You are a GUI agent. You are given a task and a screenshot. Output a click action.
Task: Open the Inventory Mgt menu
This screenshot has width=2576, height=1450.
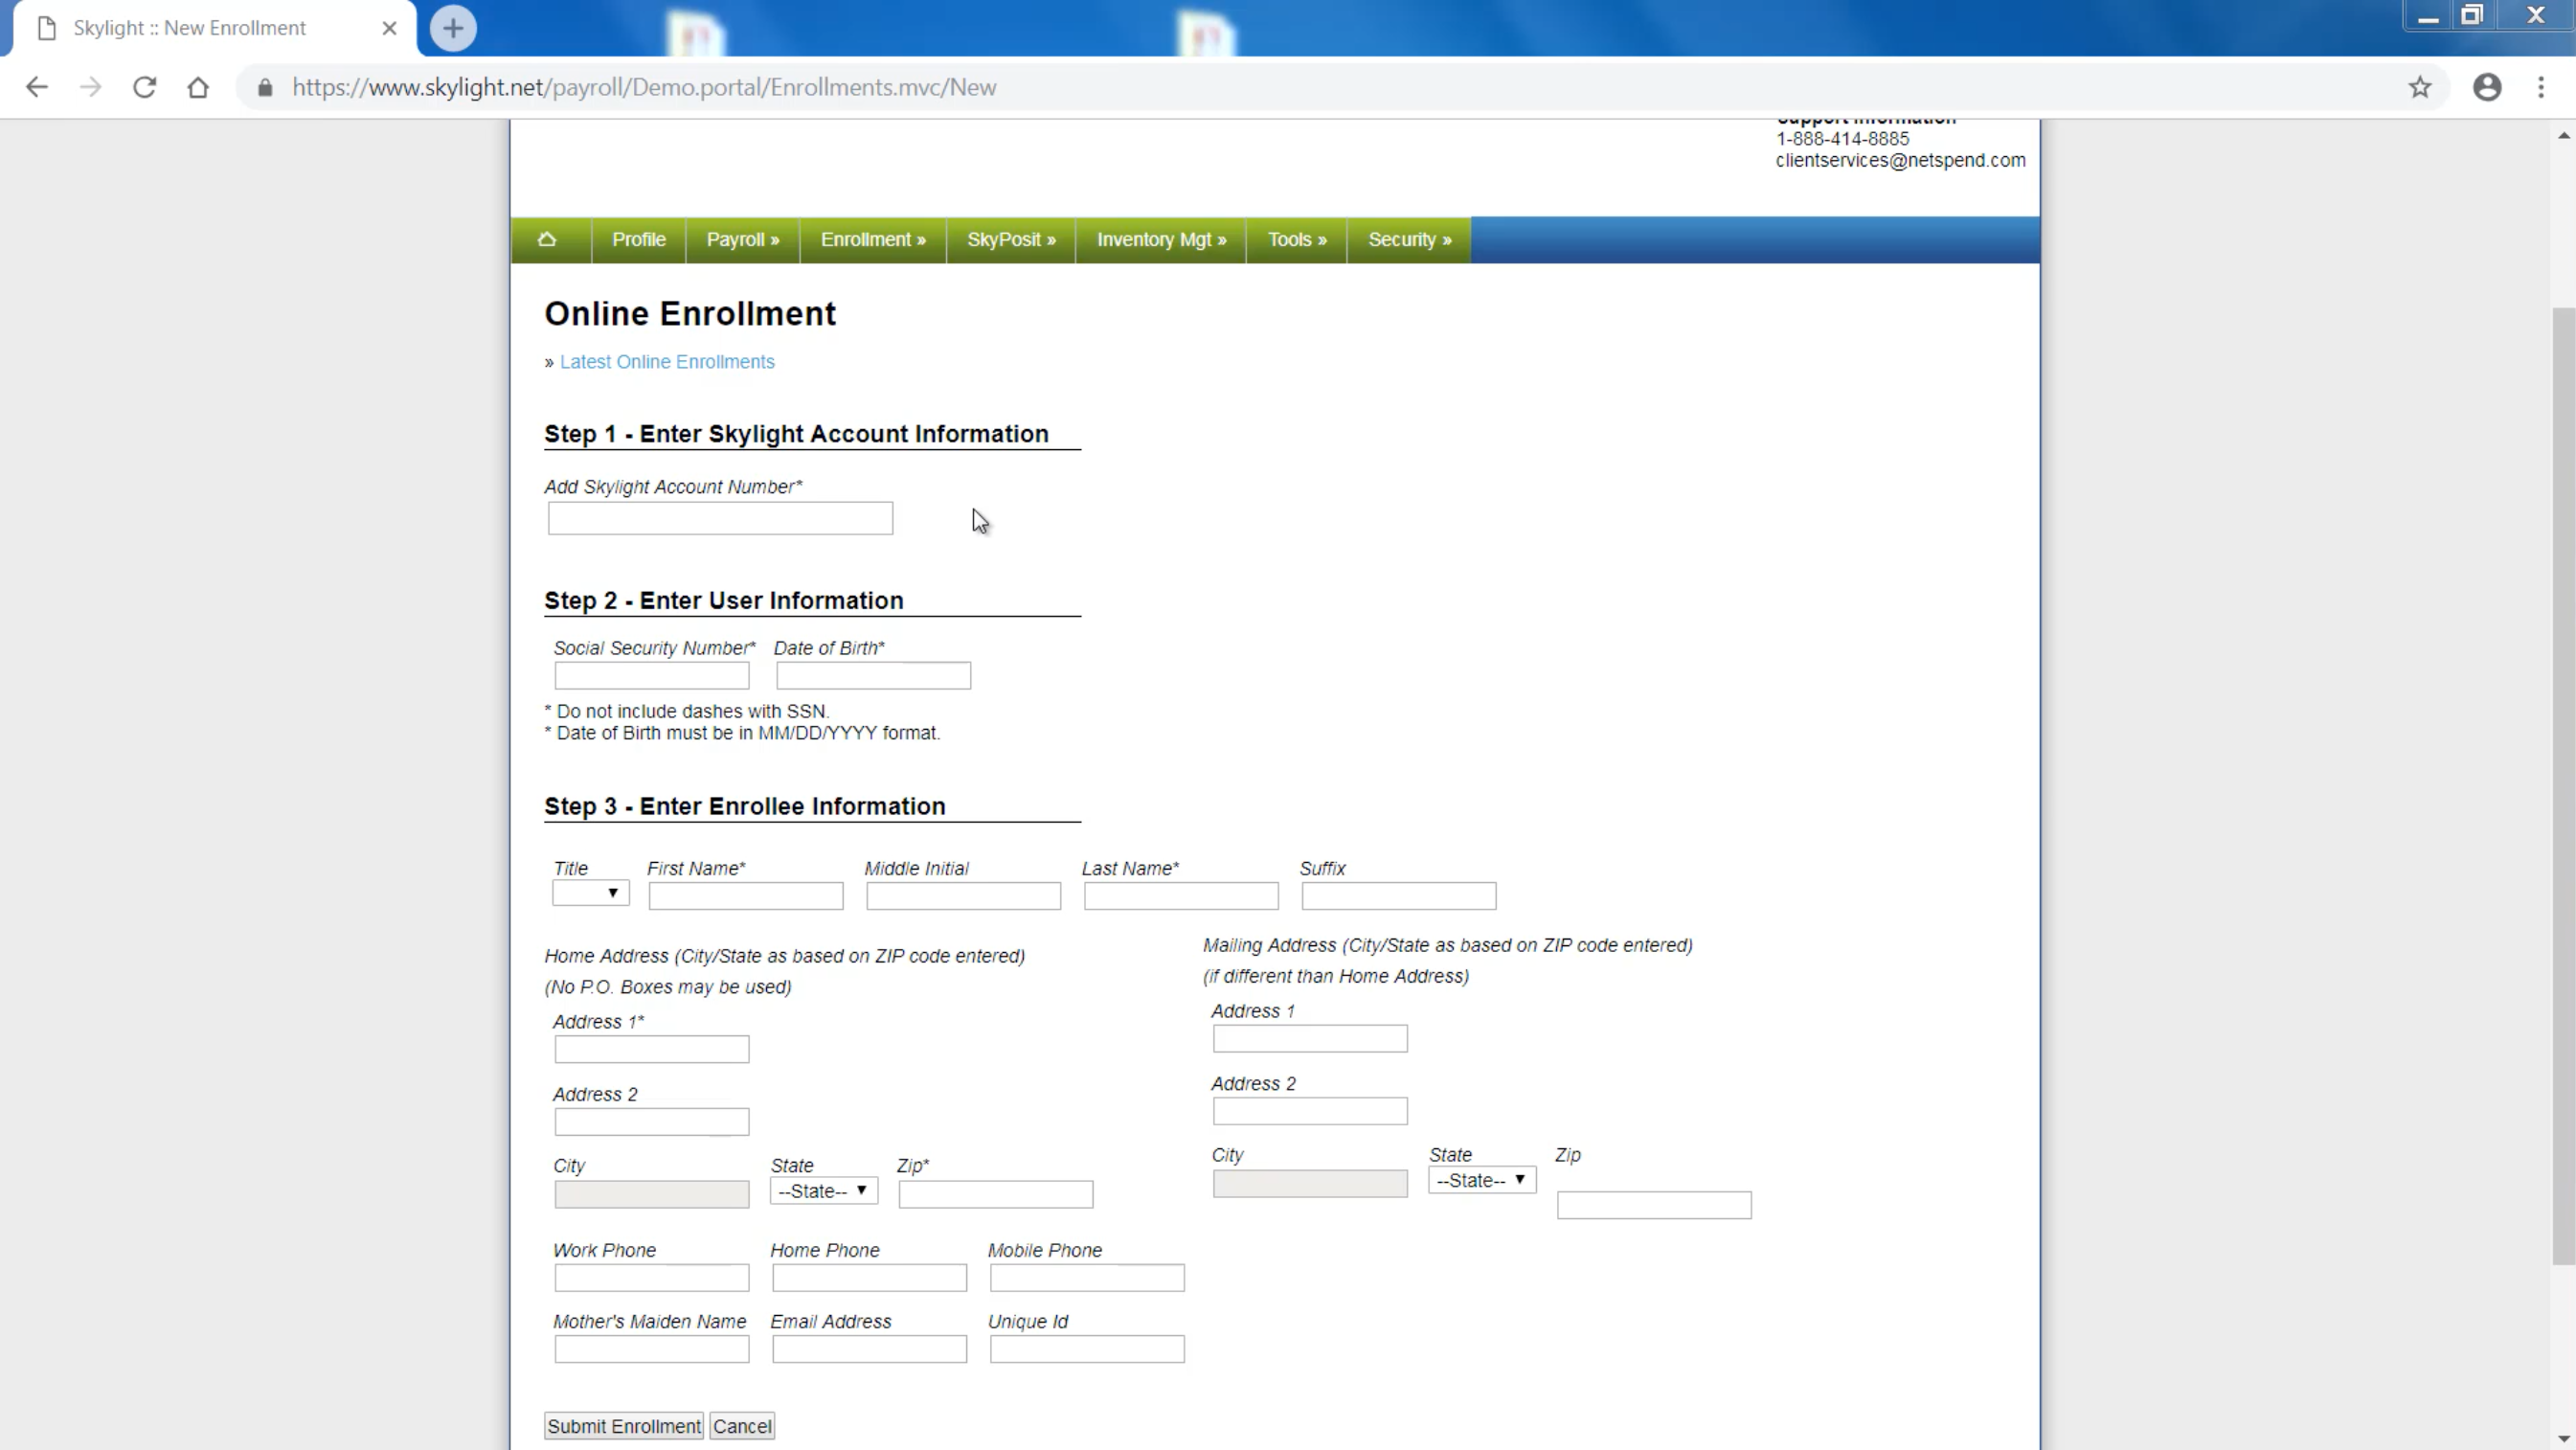1161,240
